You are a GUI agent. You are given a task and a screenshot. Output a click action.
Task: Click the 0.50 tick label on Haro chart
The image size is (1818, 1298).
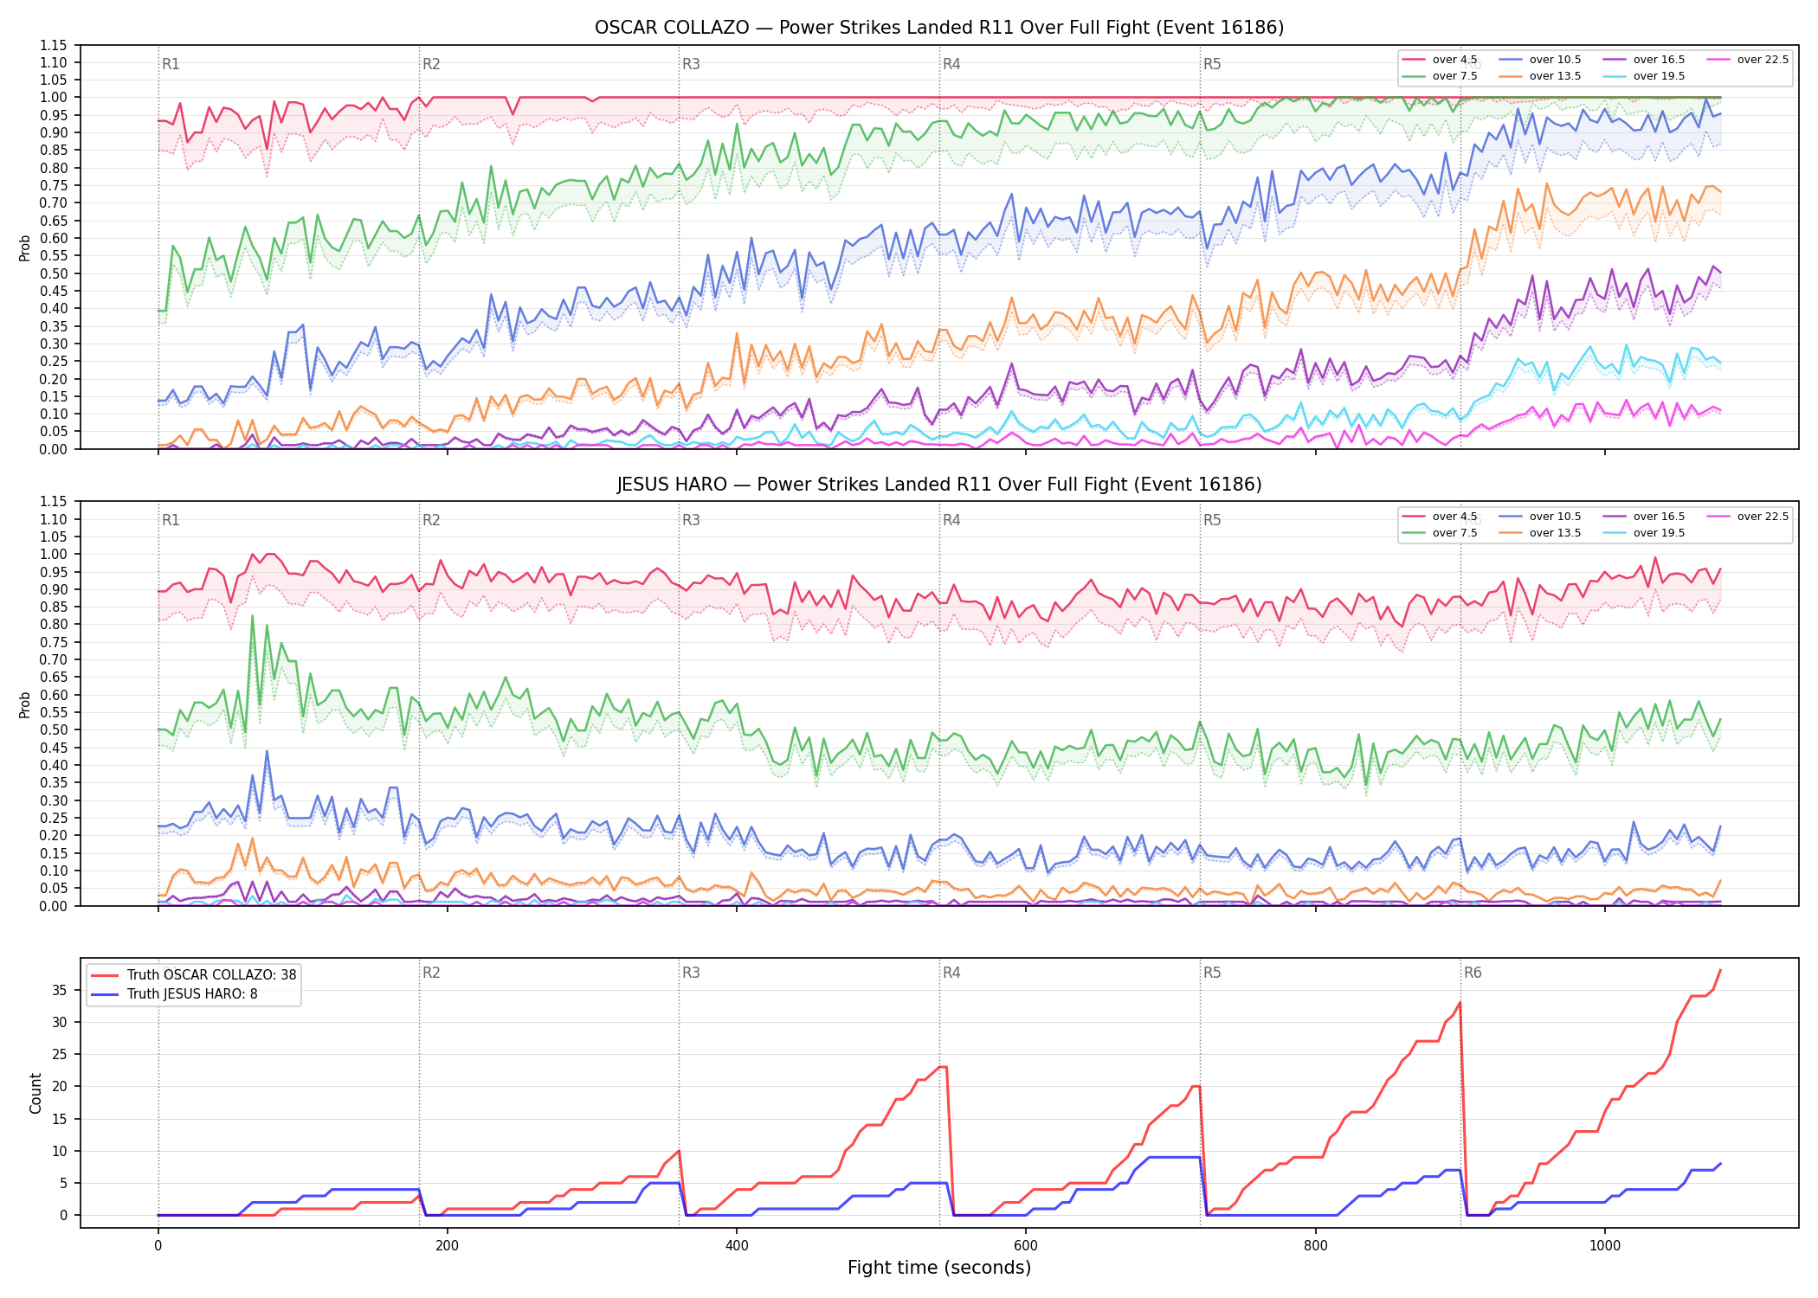coord(54,730)
